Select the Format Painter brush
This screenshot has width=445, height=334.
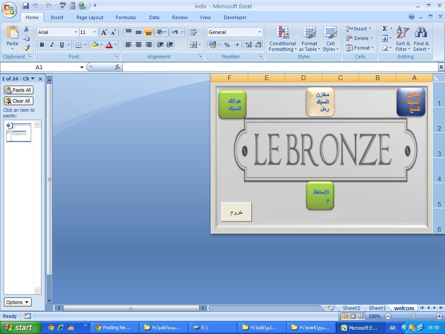(x=27, y=48)
